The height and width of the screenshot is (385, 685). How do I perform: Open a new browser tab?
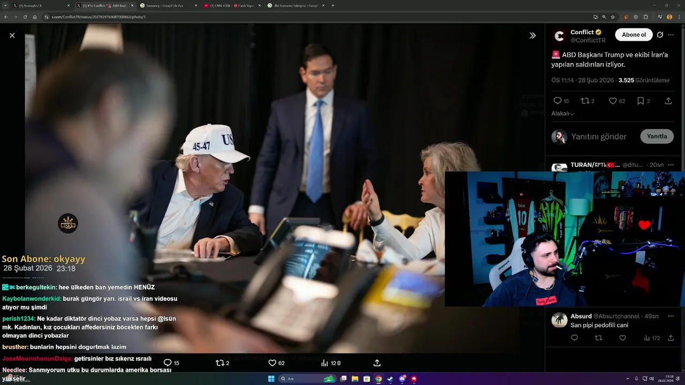point(333,5)
